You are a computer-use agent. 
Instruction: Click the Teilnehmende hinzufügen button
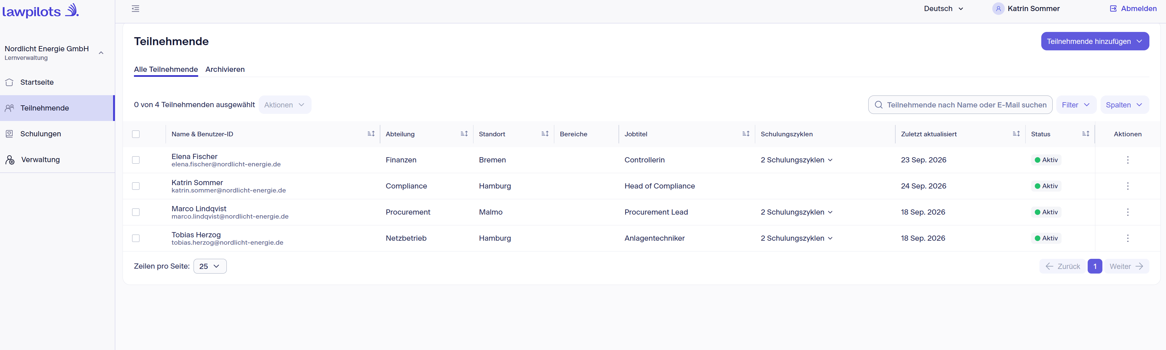coord(1094,41)
